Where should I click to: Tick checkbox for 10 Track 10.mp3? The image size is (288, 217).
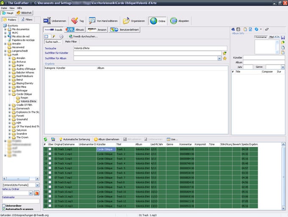point(50,192)
